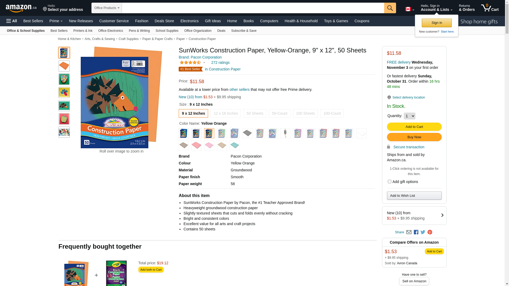Open the Quantity dropdown
This screenshot has width=509, height=286.
pos(410,116)
